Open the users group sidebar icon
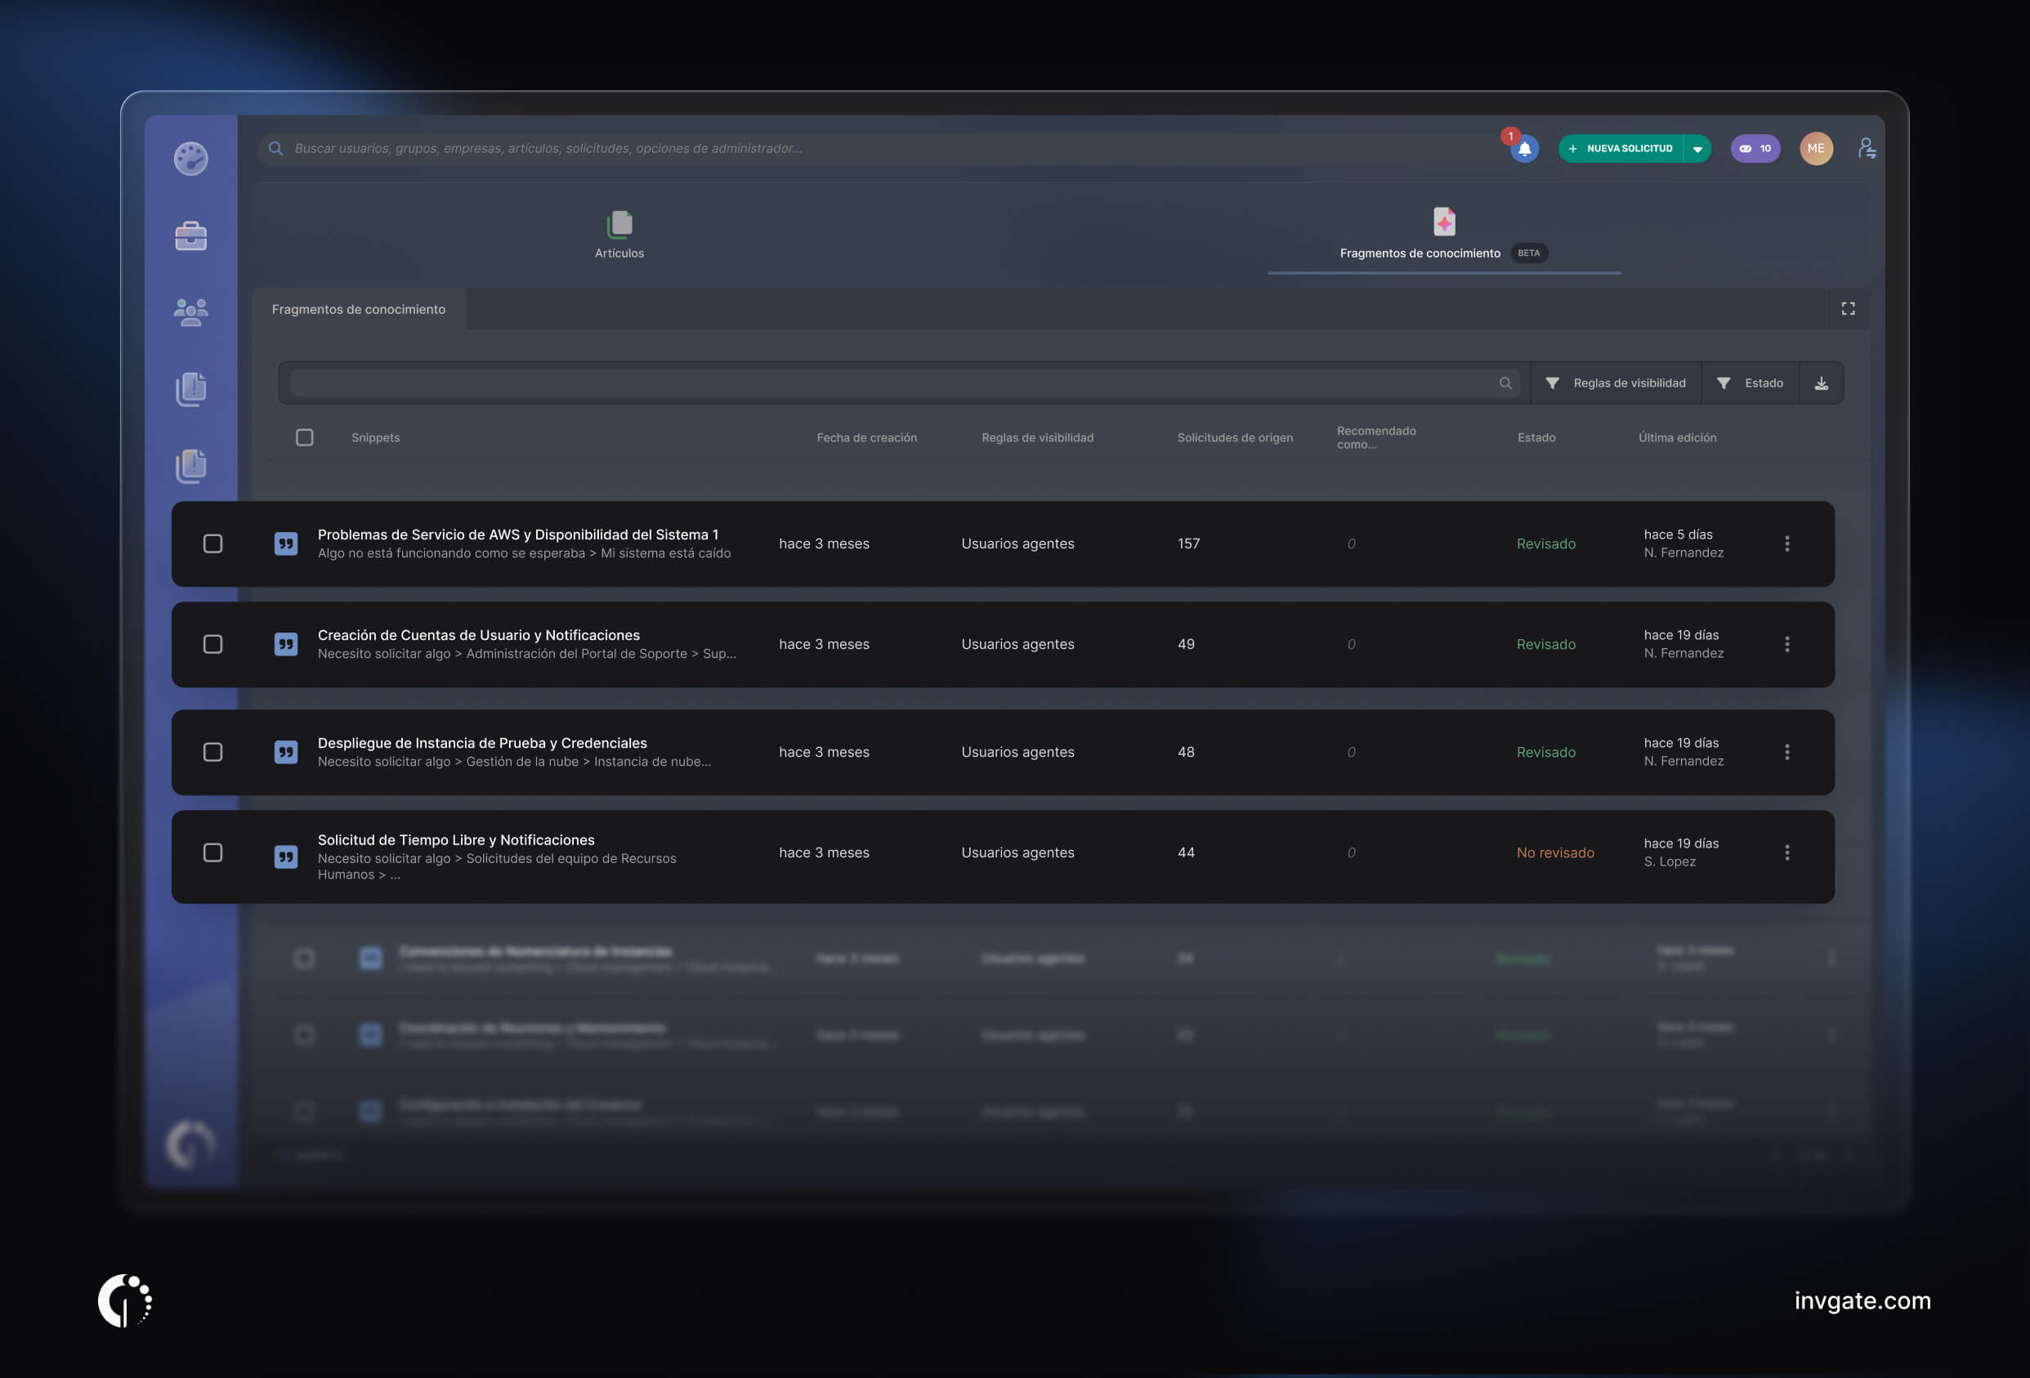The width and height of the screenshot is (2030, 1378). pyautogui.click(x=190, y=312)
